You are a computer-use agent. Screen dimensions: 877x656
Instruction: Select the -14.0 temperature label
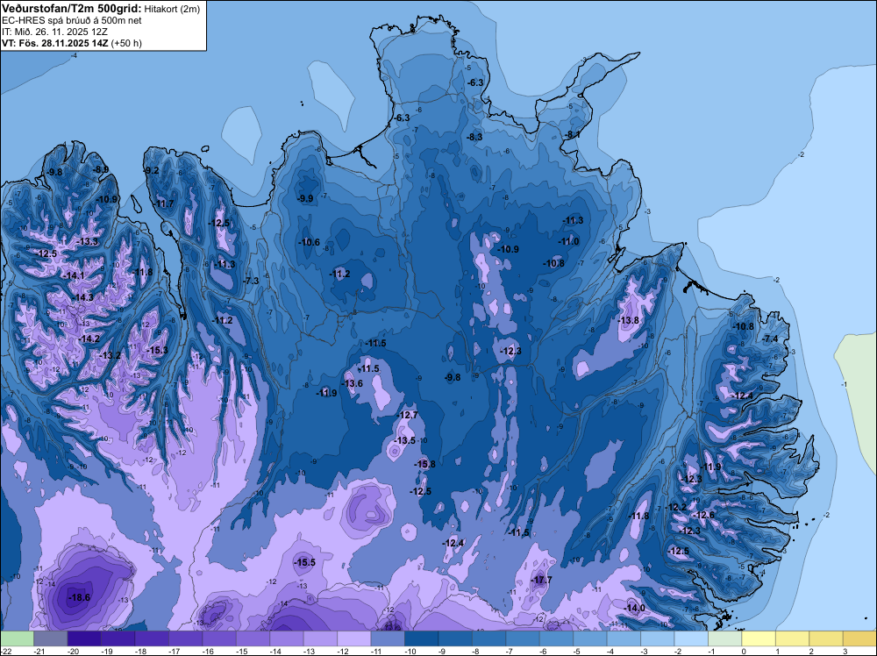634,608
